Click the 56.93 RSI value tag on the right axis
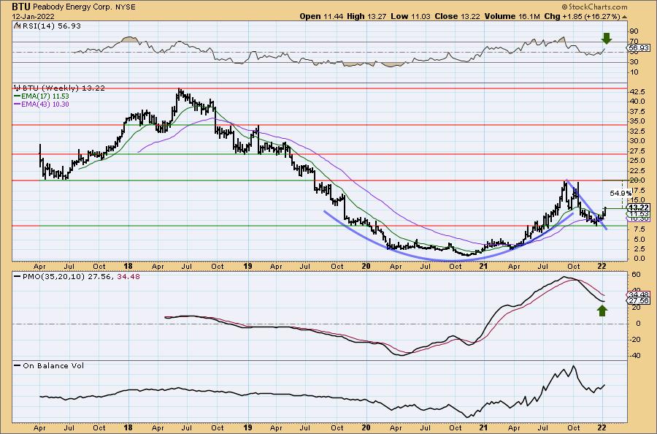Screen dimensions: 657x434 tap(638, 48)
